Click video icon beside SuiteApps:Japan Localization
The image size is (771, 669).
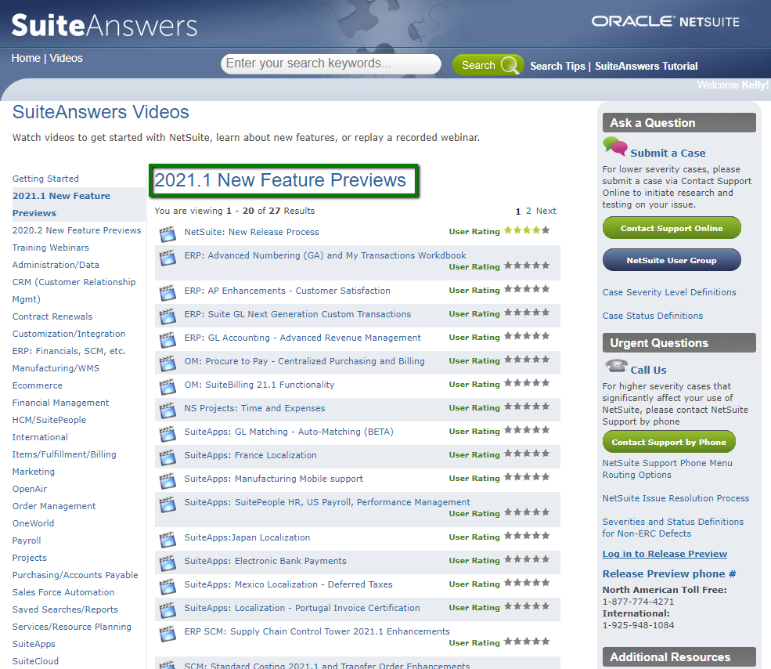167,539
